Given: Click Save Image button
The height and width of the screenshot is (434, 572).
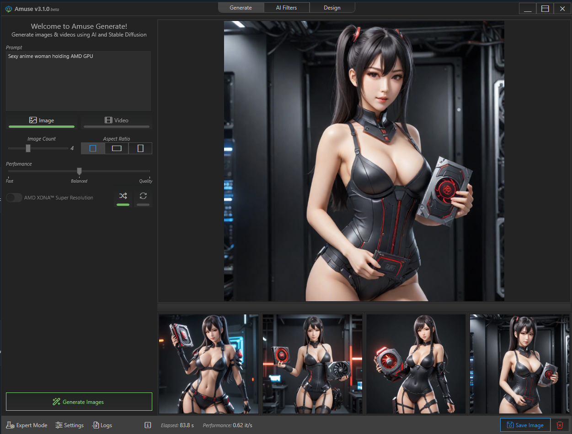Looking at the screenshot, I should pos(525,425).
